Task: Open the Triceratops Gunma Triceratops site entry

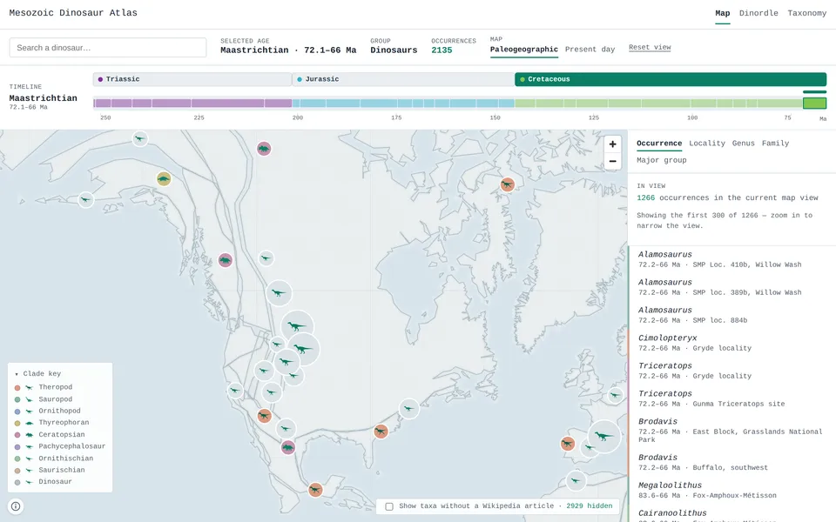Action: click(x=731, y=398)
